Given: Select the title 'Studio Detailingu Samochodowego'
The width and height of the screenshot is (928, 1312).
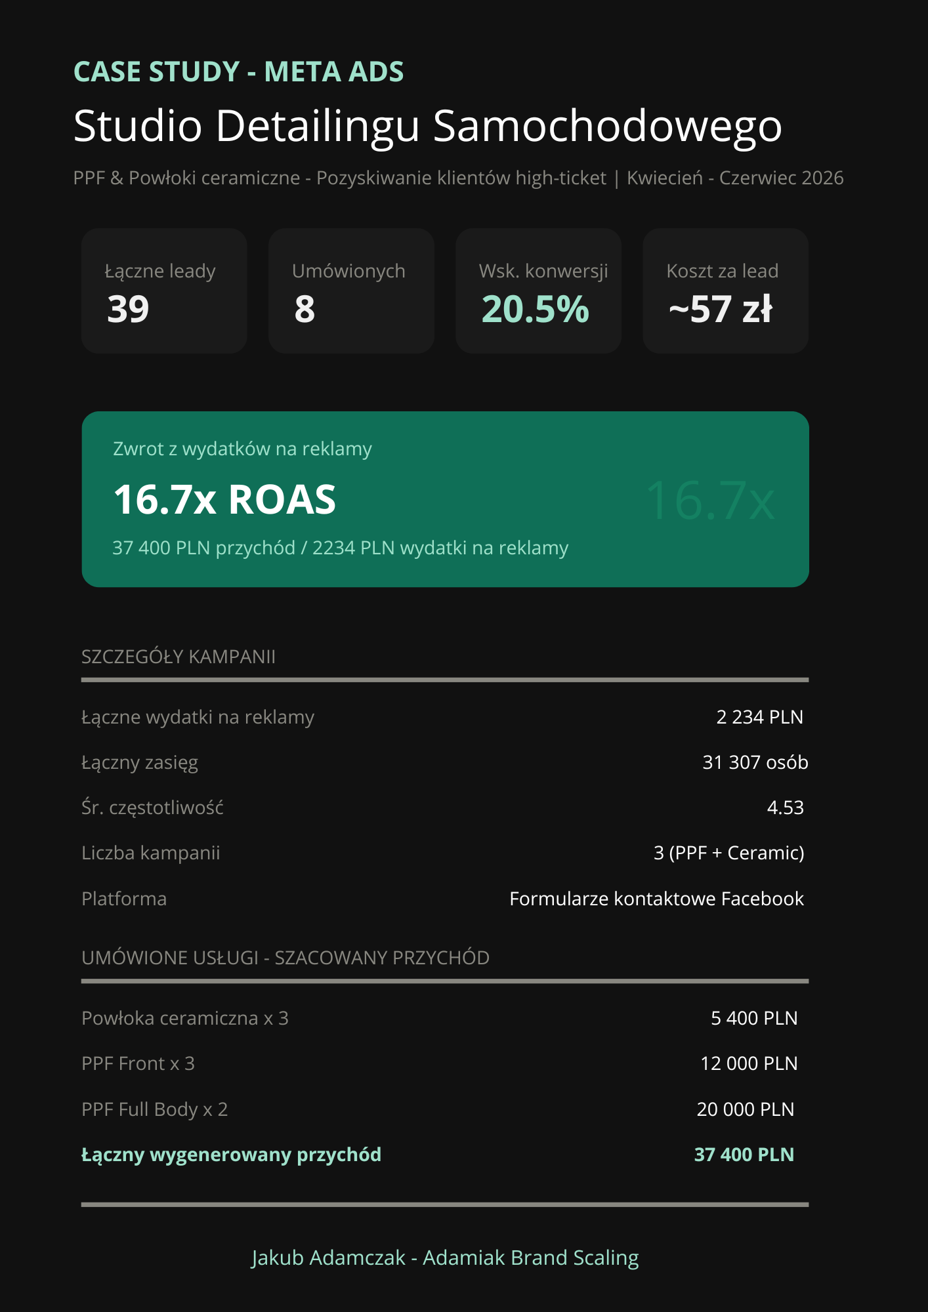Looking at the screenshot, I should tap(428, 127).
